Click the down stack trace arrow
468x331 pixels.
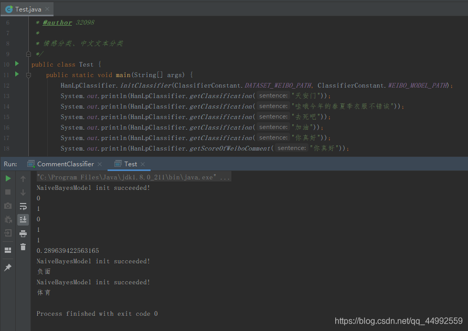coord(23,192)
